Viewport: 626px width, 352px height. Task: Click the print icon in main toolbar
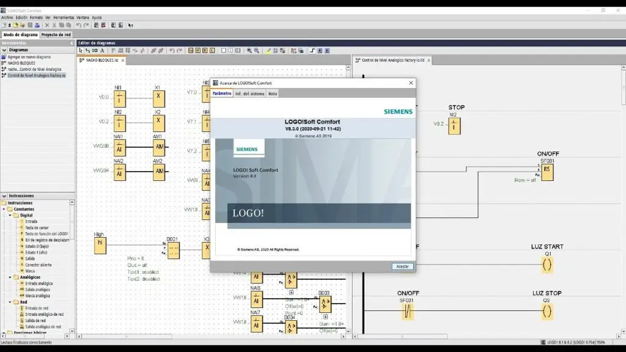coord(38,25)
